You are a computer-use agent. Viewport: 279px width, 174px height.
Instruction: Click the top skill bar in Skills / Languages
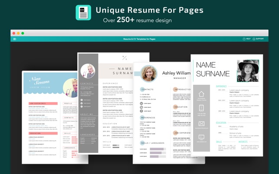(158, 149)
